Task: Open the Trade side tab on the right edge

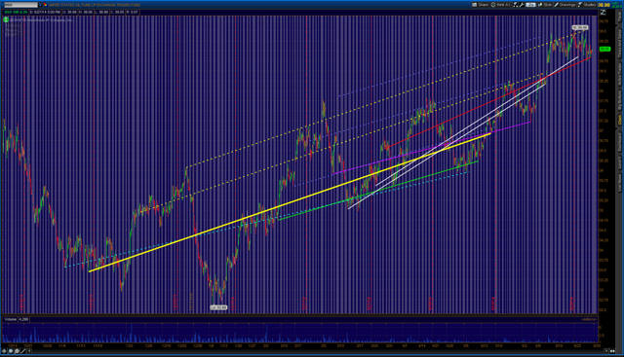Action: 620,18
